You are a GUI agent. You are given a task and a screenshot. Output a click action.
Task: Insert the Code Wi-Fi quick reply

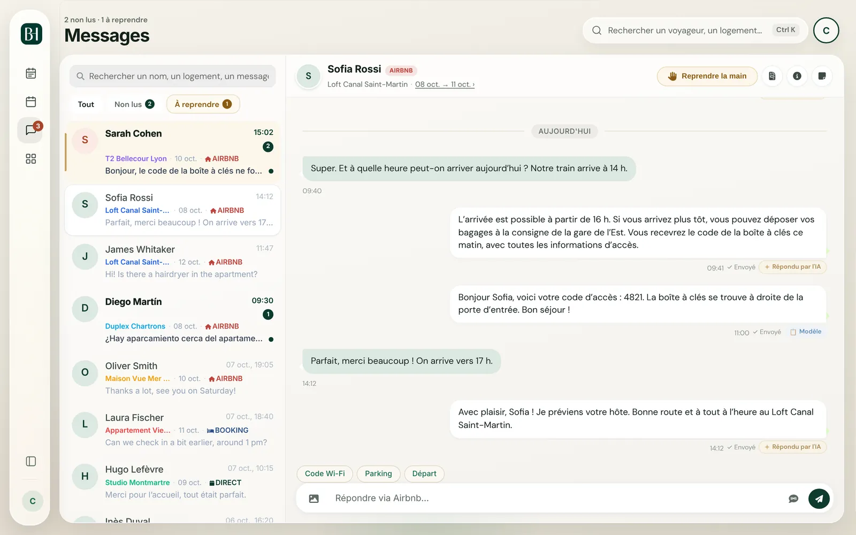(325, 473)
